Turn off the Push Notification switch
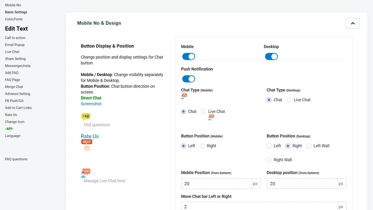The image size is (373, 210). coord(189,79)
